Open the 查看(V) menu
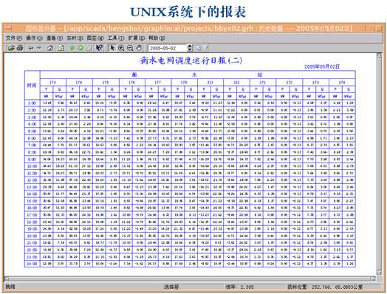The height and width of the screenshot is (294, 387). point(55,38)
